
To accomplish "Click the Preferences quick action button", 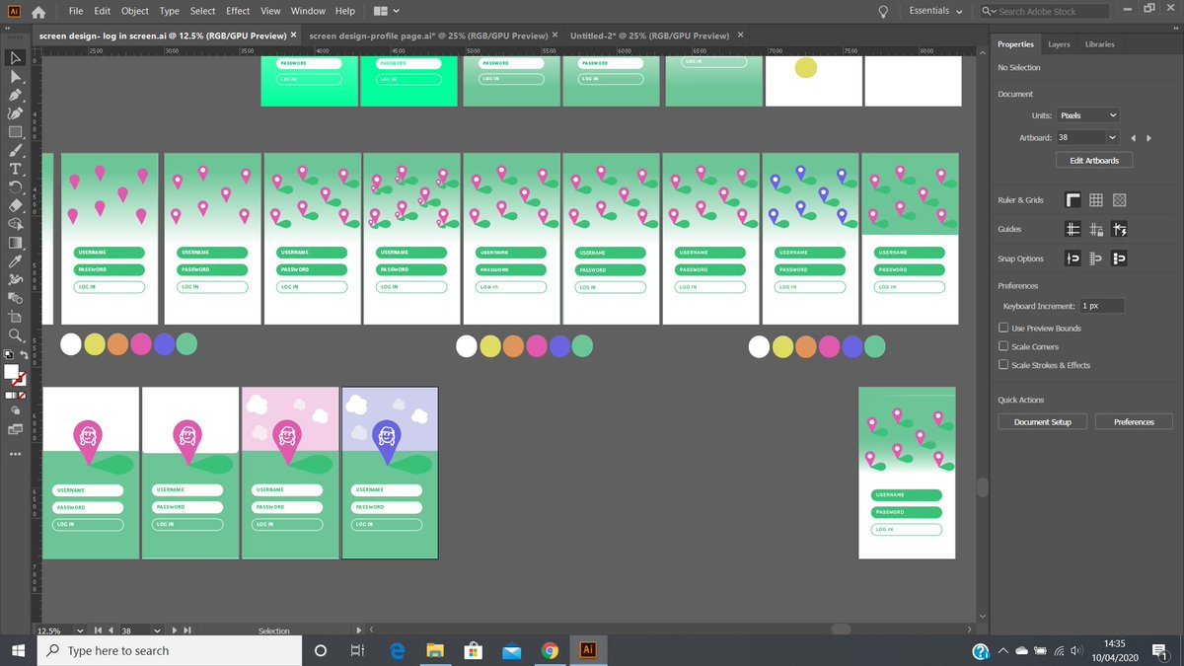I will click(x=1134, y=421).
